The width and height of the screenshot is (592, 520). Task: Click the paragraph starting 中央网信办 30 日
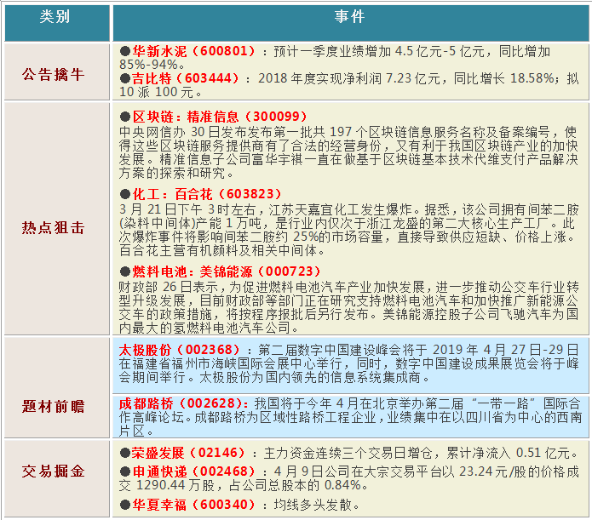click(x=348, y=152)
